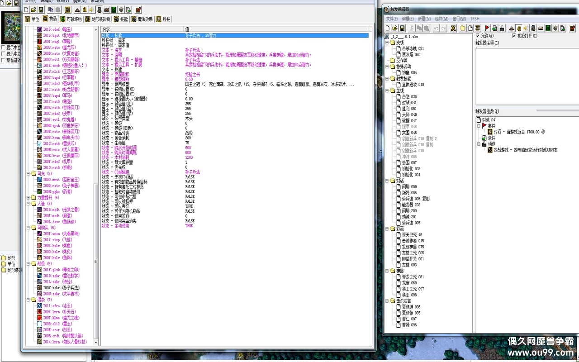The height and width of the screenshot is (362, 579).
Task: Collapse the 主线 folder in trigger tree
Action: 387,91
